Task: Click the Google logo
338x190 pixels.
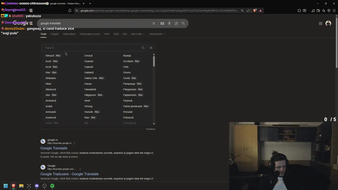Action: pyautogui.click(x=21, y=23)
